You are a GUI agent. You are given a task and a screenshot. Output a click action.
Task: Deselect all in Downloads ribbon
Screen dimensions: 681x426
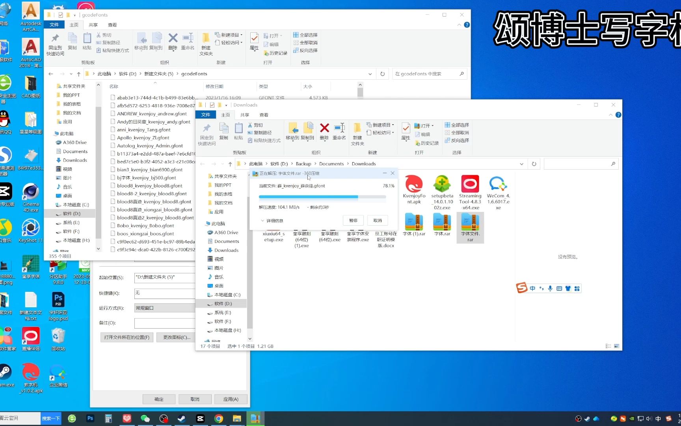pos(457,133)
